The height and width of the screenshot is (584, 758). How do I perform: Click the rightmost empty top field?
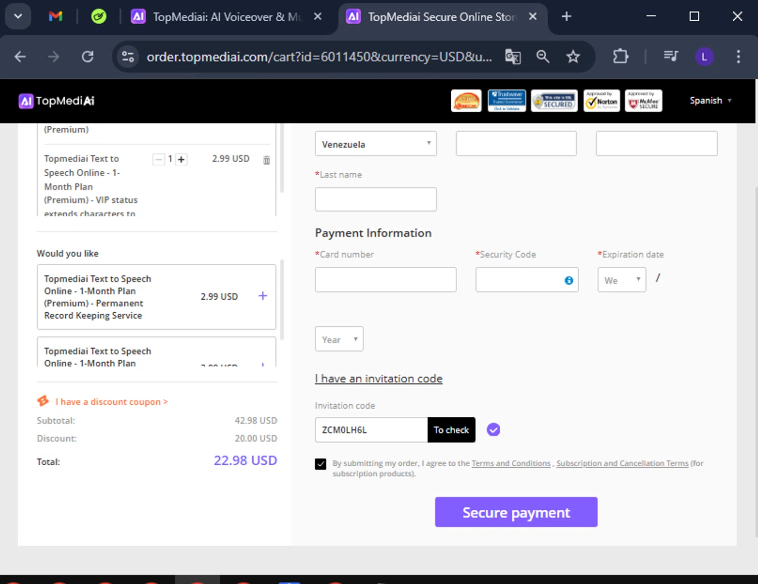pyautogui.click(x=656, y=143)
